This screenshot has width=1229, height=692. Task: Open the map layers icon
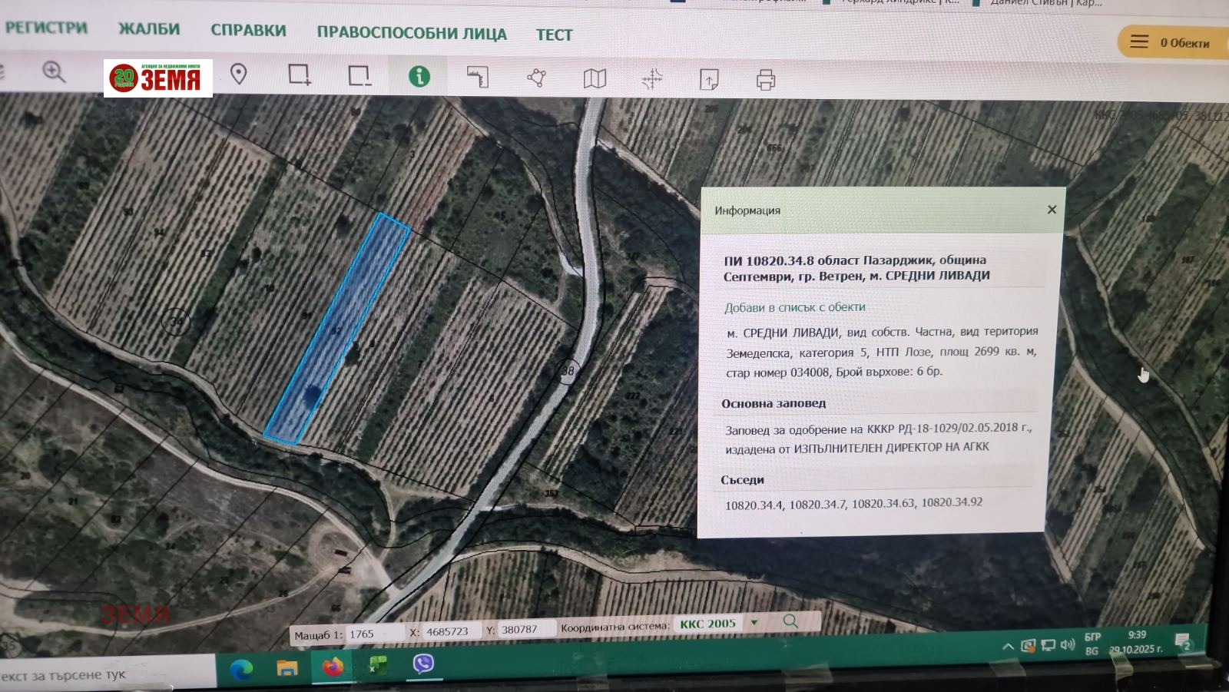click(x=595, y=78)
